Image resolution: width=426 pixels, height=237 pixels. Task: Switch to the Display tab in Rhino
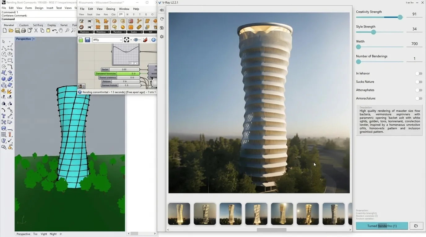(52, 25)
